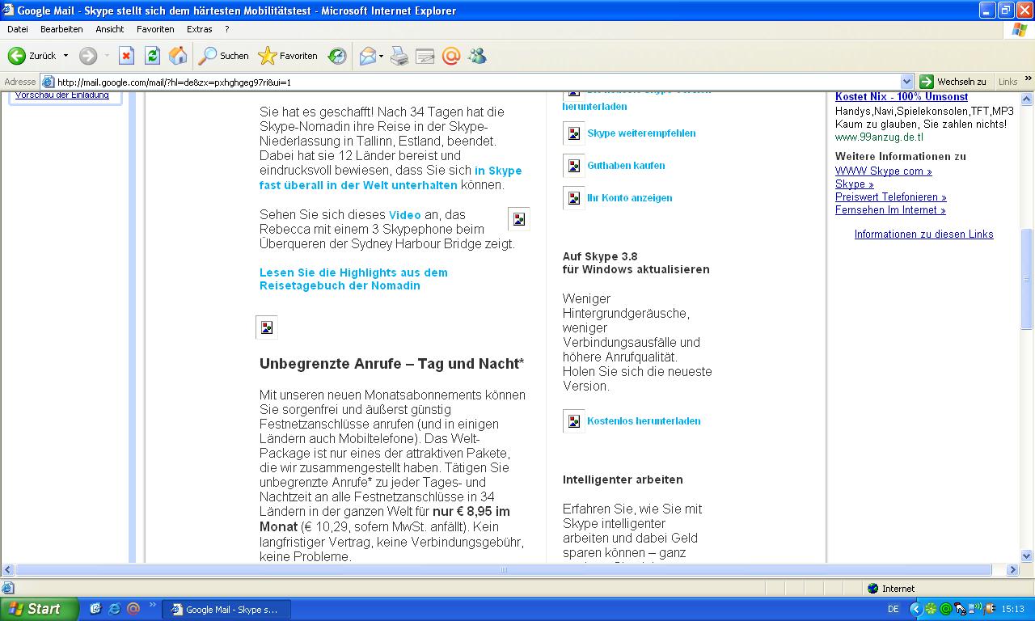Click the mail envelope toolbar icon

(368, 56)
